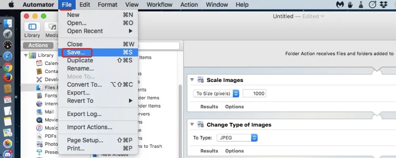This screenshot has height=158, width=396.
Task: Select Internet category in Library
Action: (x=47, y=104)
